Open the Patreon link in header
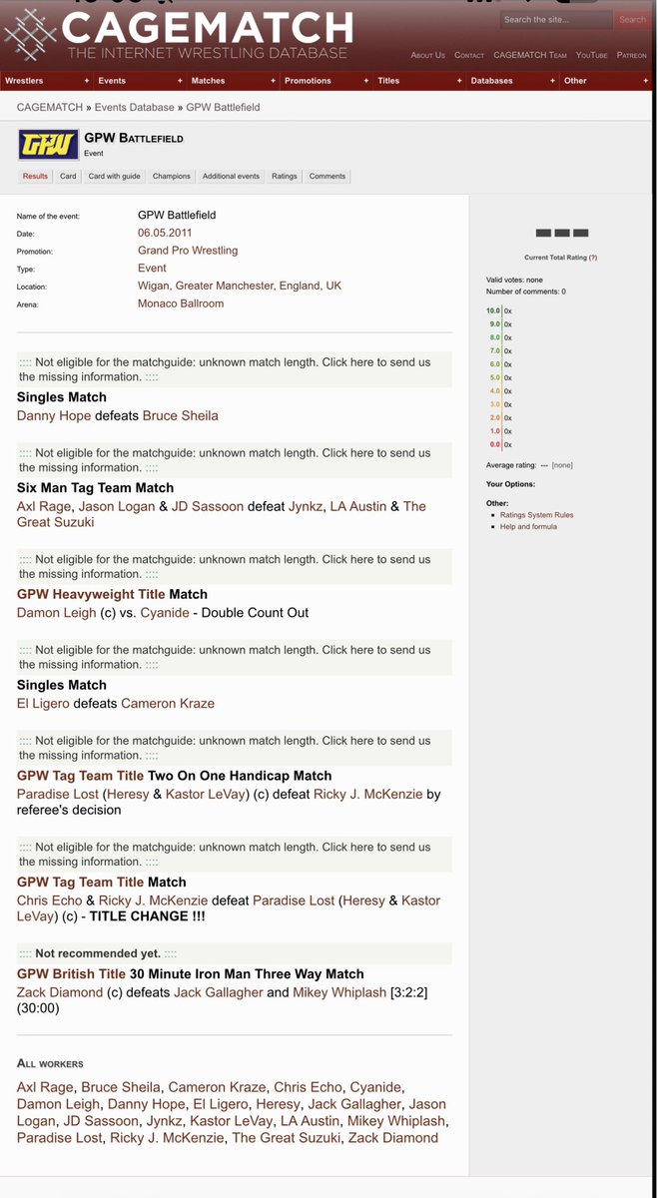 (x=632, y=55)
